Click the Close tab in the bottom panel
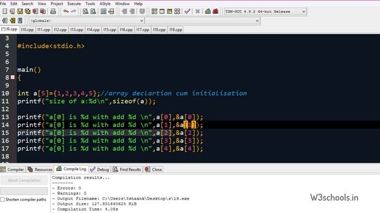Viewport: 380px width, 213px height. pos(153,170)
